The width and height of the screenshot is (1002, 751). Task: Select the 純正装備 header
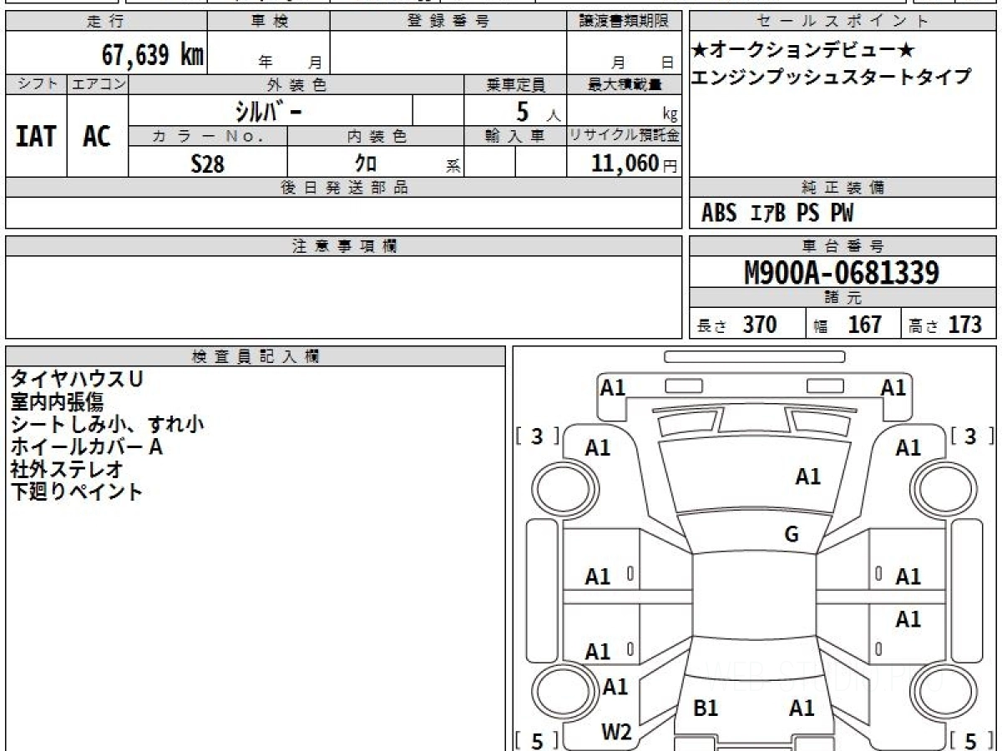click(843, 188)
